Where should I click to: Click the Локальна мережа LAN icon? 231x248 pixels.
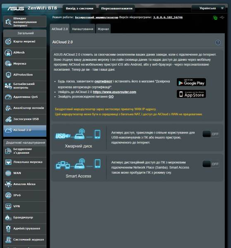[8, 162]
